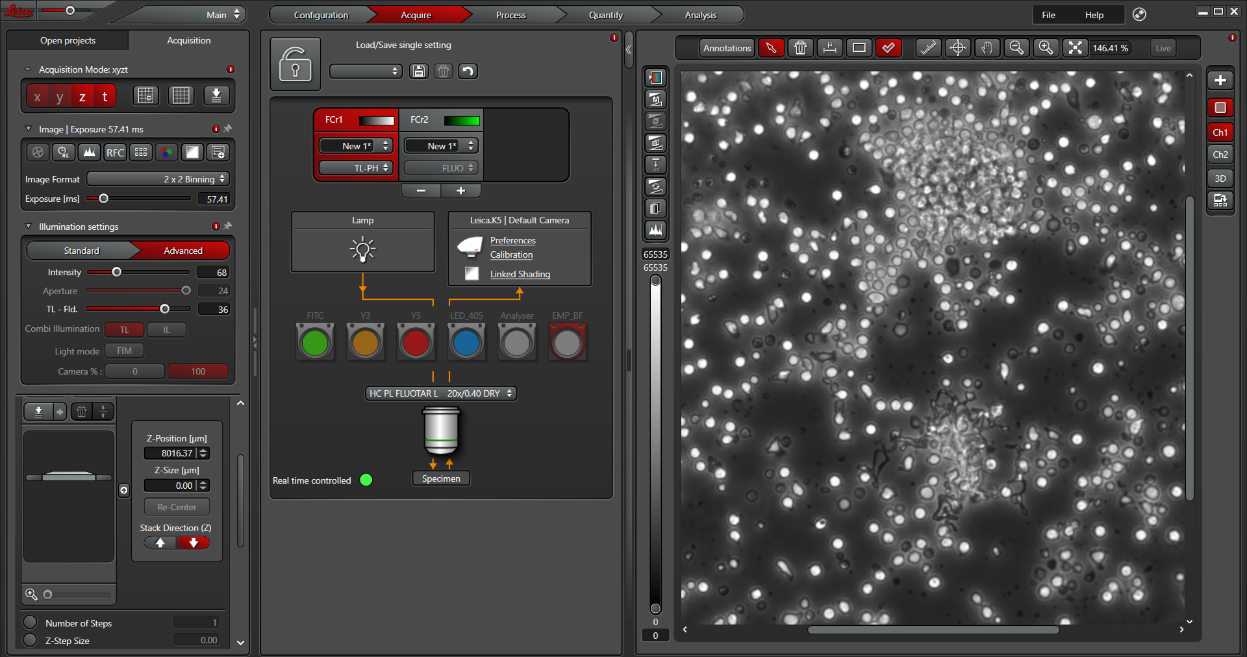The height and width of the screenshot is (657, 1247).
Task: Open the TL-PH contrast method dropdown
Action: coord(356,168)
